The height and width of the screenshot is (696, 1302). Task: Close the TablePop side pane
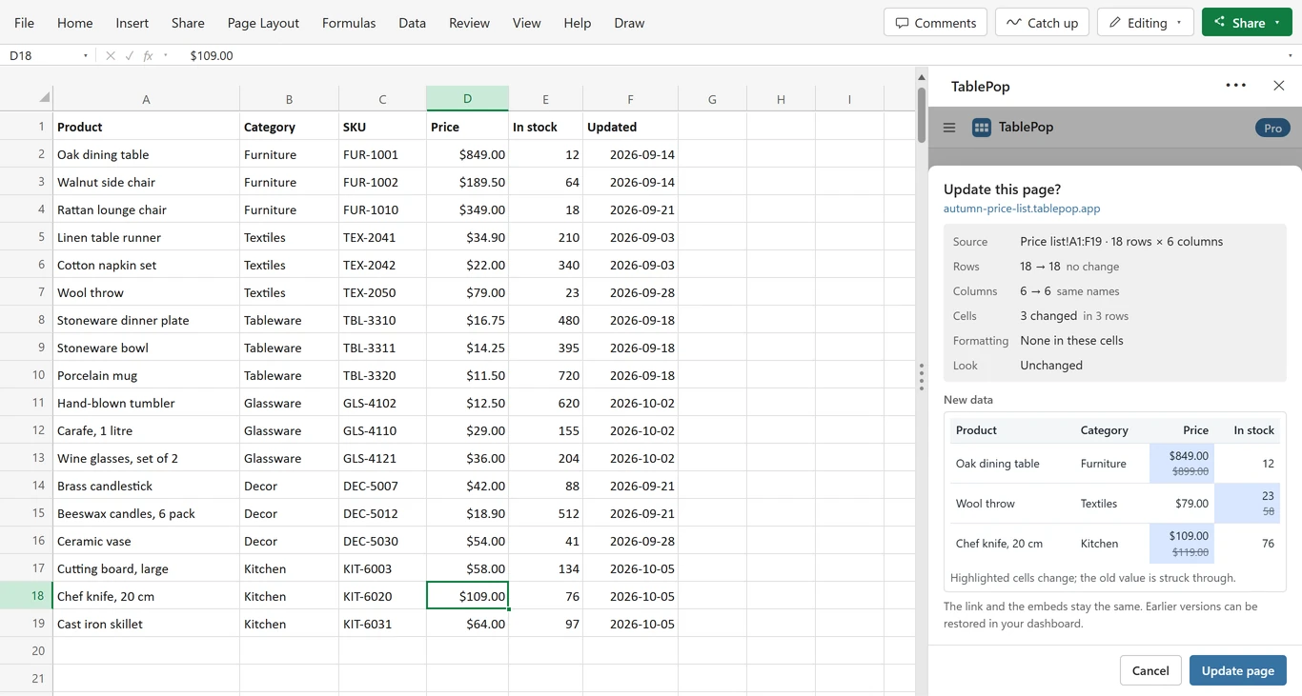1279,86
